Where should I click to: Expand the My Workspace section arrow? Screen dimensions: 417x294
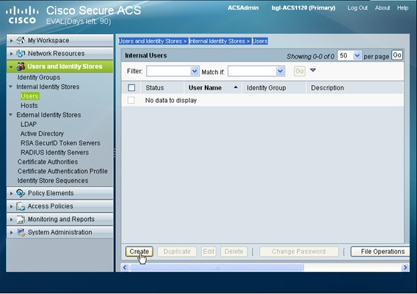point(11,41)
